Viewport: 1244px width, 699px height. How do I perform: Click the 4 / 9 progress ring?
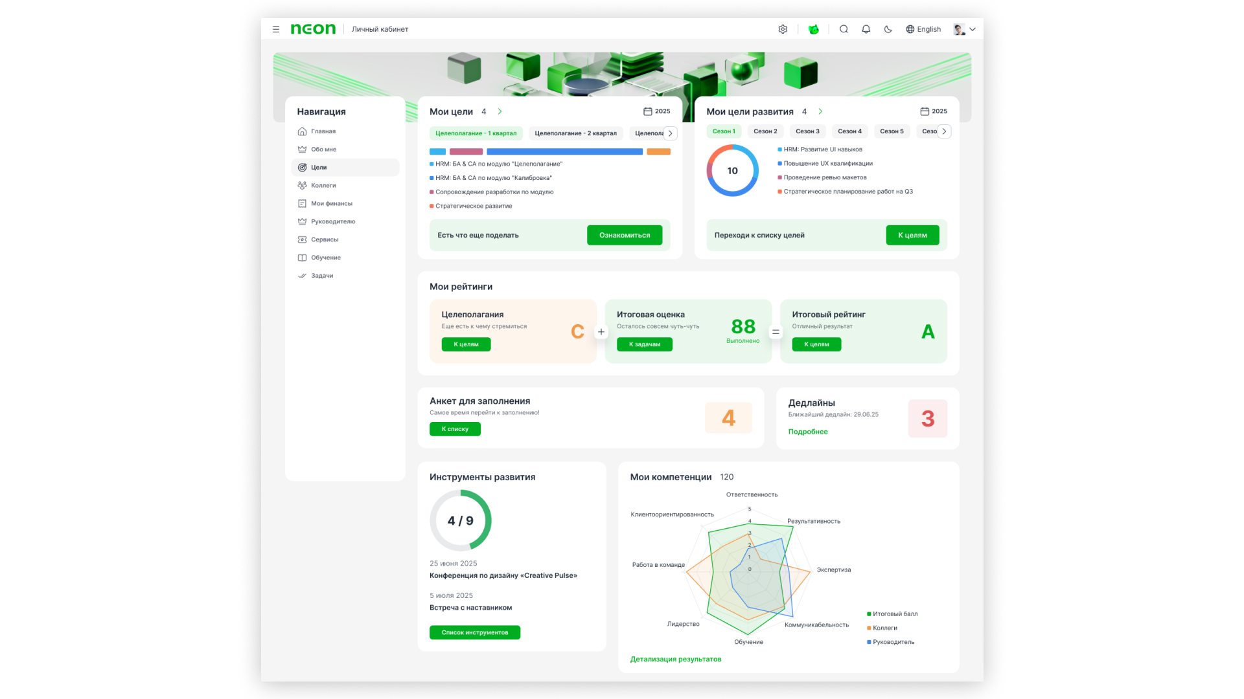click(x=461, y=520)
